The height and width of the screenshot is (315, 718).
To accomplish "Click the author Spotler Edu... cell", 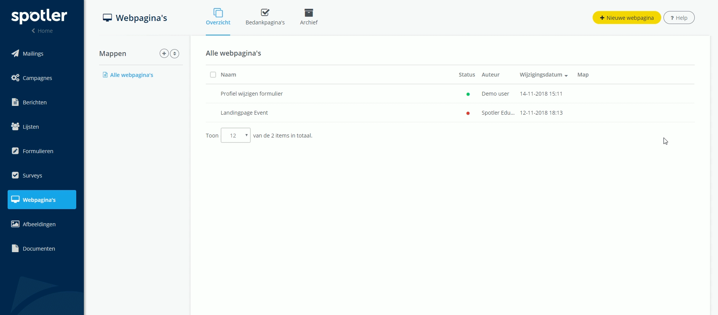I will (x=498, y=113).
